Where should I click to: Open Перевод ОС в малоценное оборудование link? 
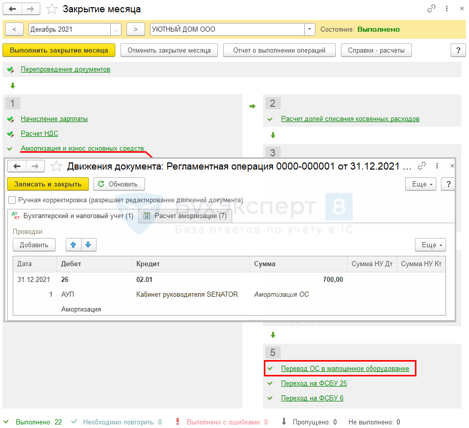tap(345, 368)
